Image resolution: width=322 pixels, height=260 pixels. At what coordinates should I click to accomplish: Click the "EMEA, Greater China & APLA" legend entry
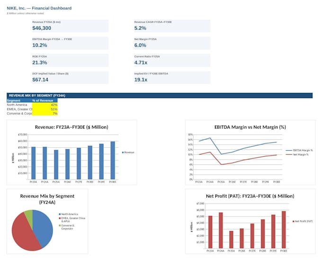[72, 220]
